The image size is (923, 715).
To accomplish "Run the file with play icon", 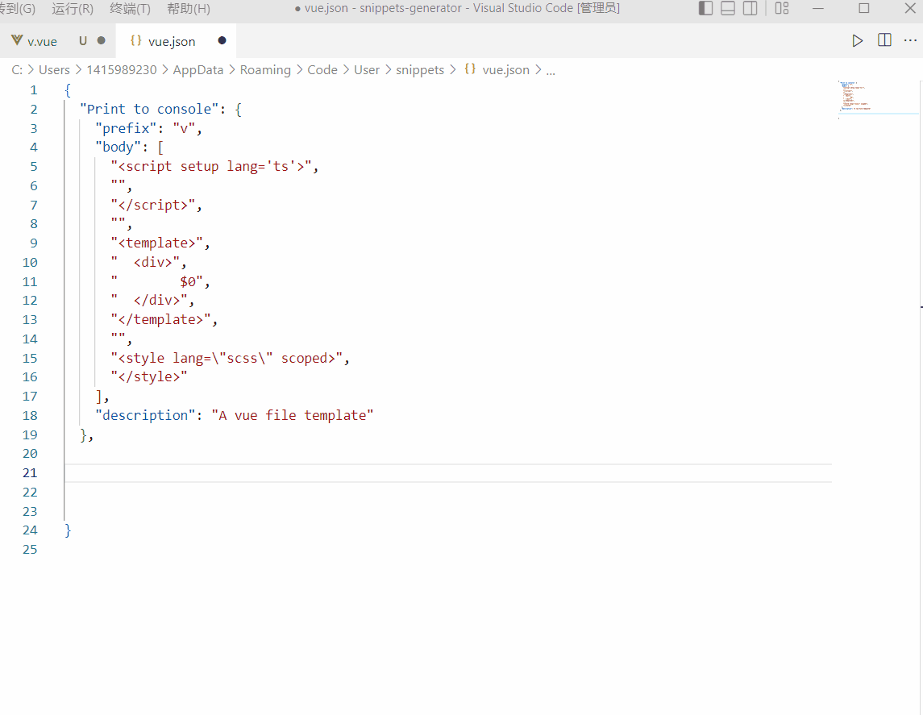I will [x=857, y=40].
